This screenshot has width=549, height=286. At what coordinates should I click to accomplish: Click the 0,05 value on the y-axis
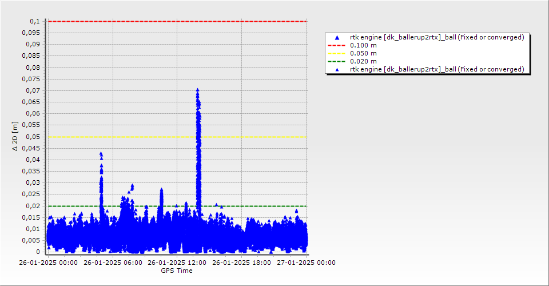coord(33,137)
